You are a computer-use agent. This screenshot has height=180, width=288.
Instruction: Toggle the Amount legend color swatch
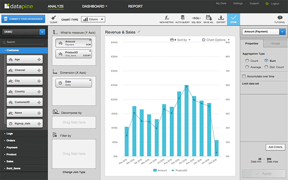[x=155, y=171]
